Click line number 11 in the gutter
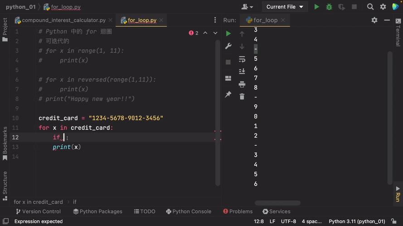The image size is (403, 226). 15,127
